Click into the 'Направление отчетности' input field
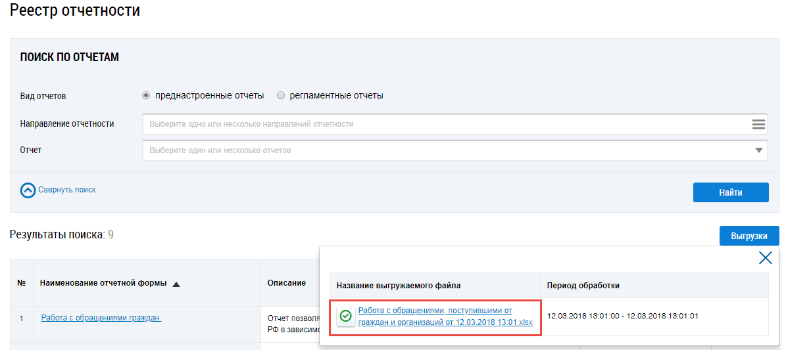Viewport: 786px width, 350px height. pos(447,124)
